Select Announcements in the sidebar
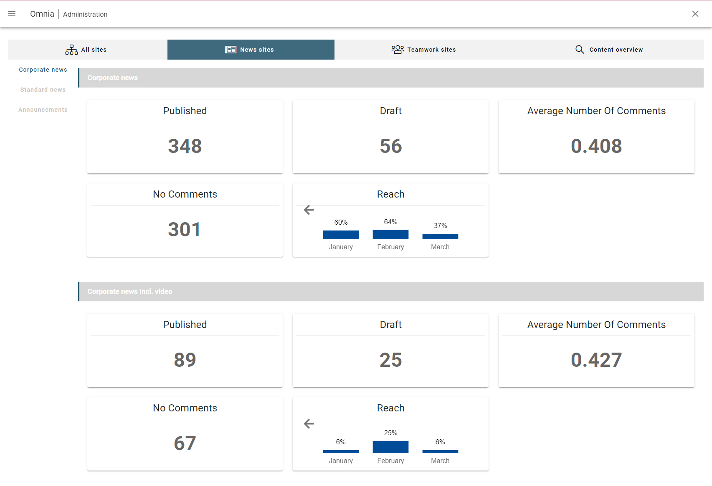Screen dimensions: 712x486 coord(43,110)
